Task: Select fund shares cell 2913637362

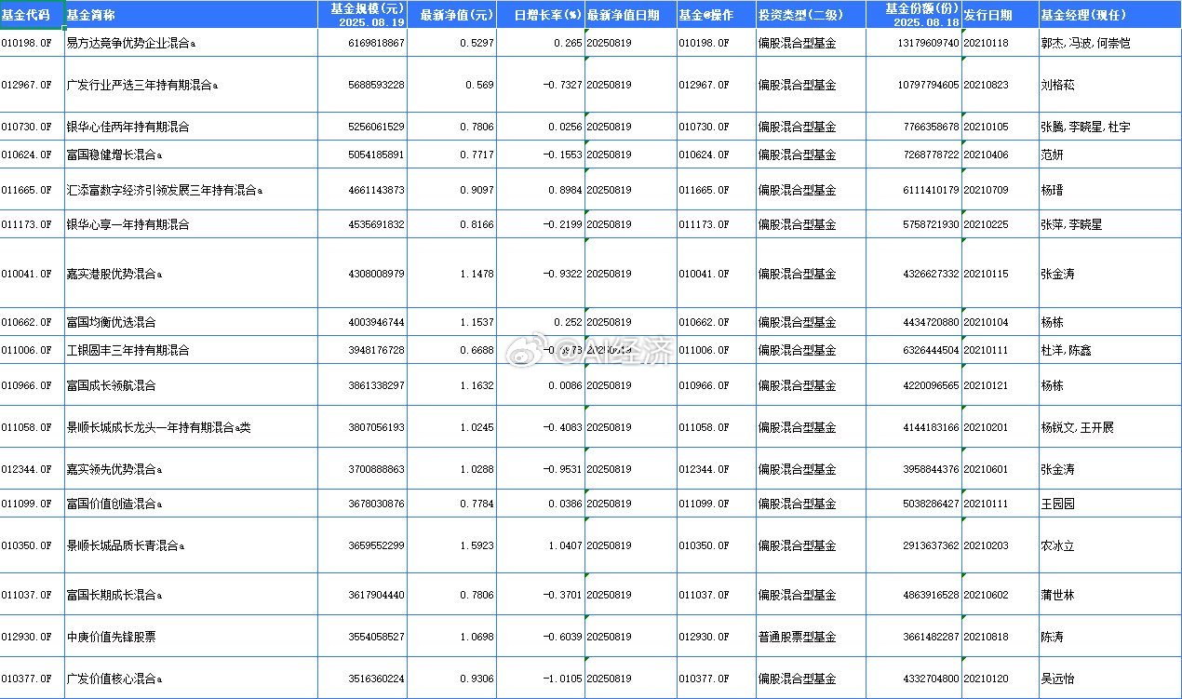Action: 913,545
